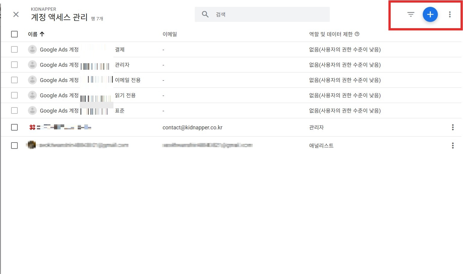Click the 애널리스트 user's profile photo
Viewport: 463px width, 274px height.
[x=32, y=145]
